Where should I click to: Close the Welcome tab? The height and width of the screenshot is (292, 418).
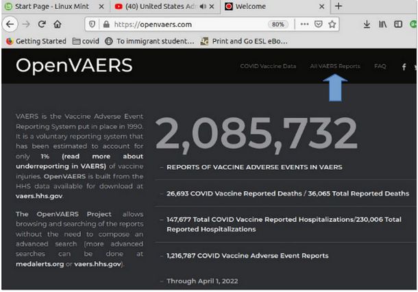[322, 6]
